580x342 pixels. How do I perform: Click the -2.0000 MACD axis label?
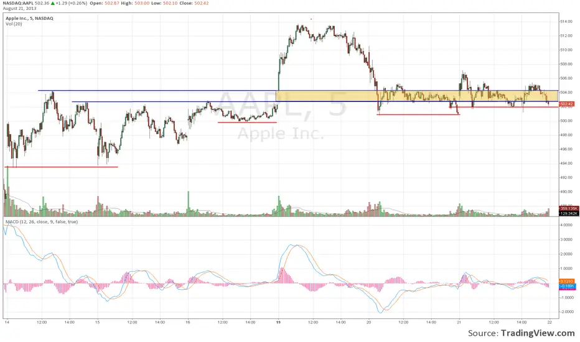566,312
